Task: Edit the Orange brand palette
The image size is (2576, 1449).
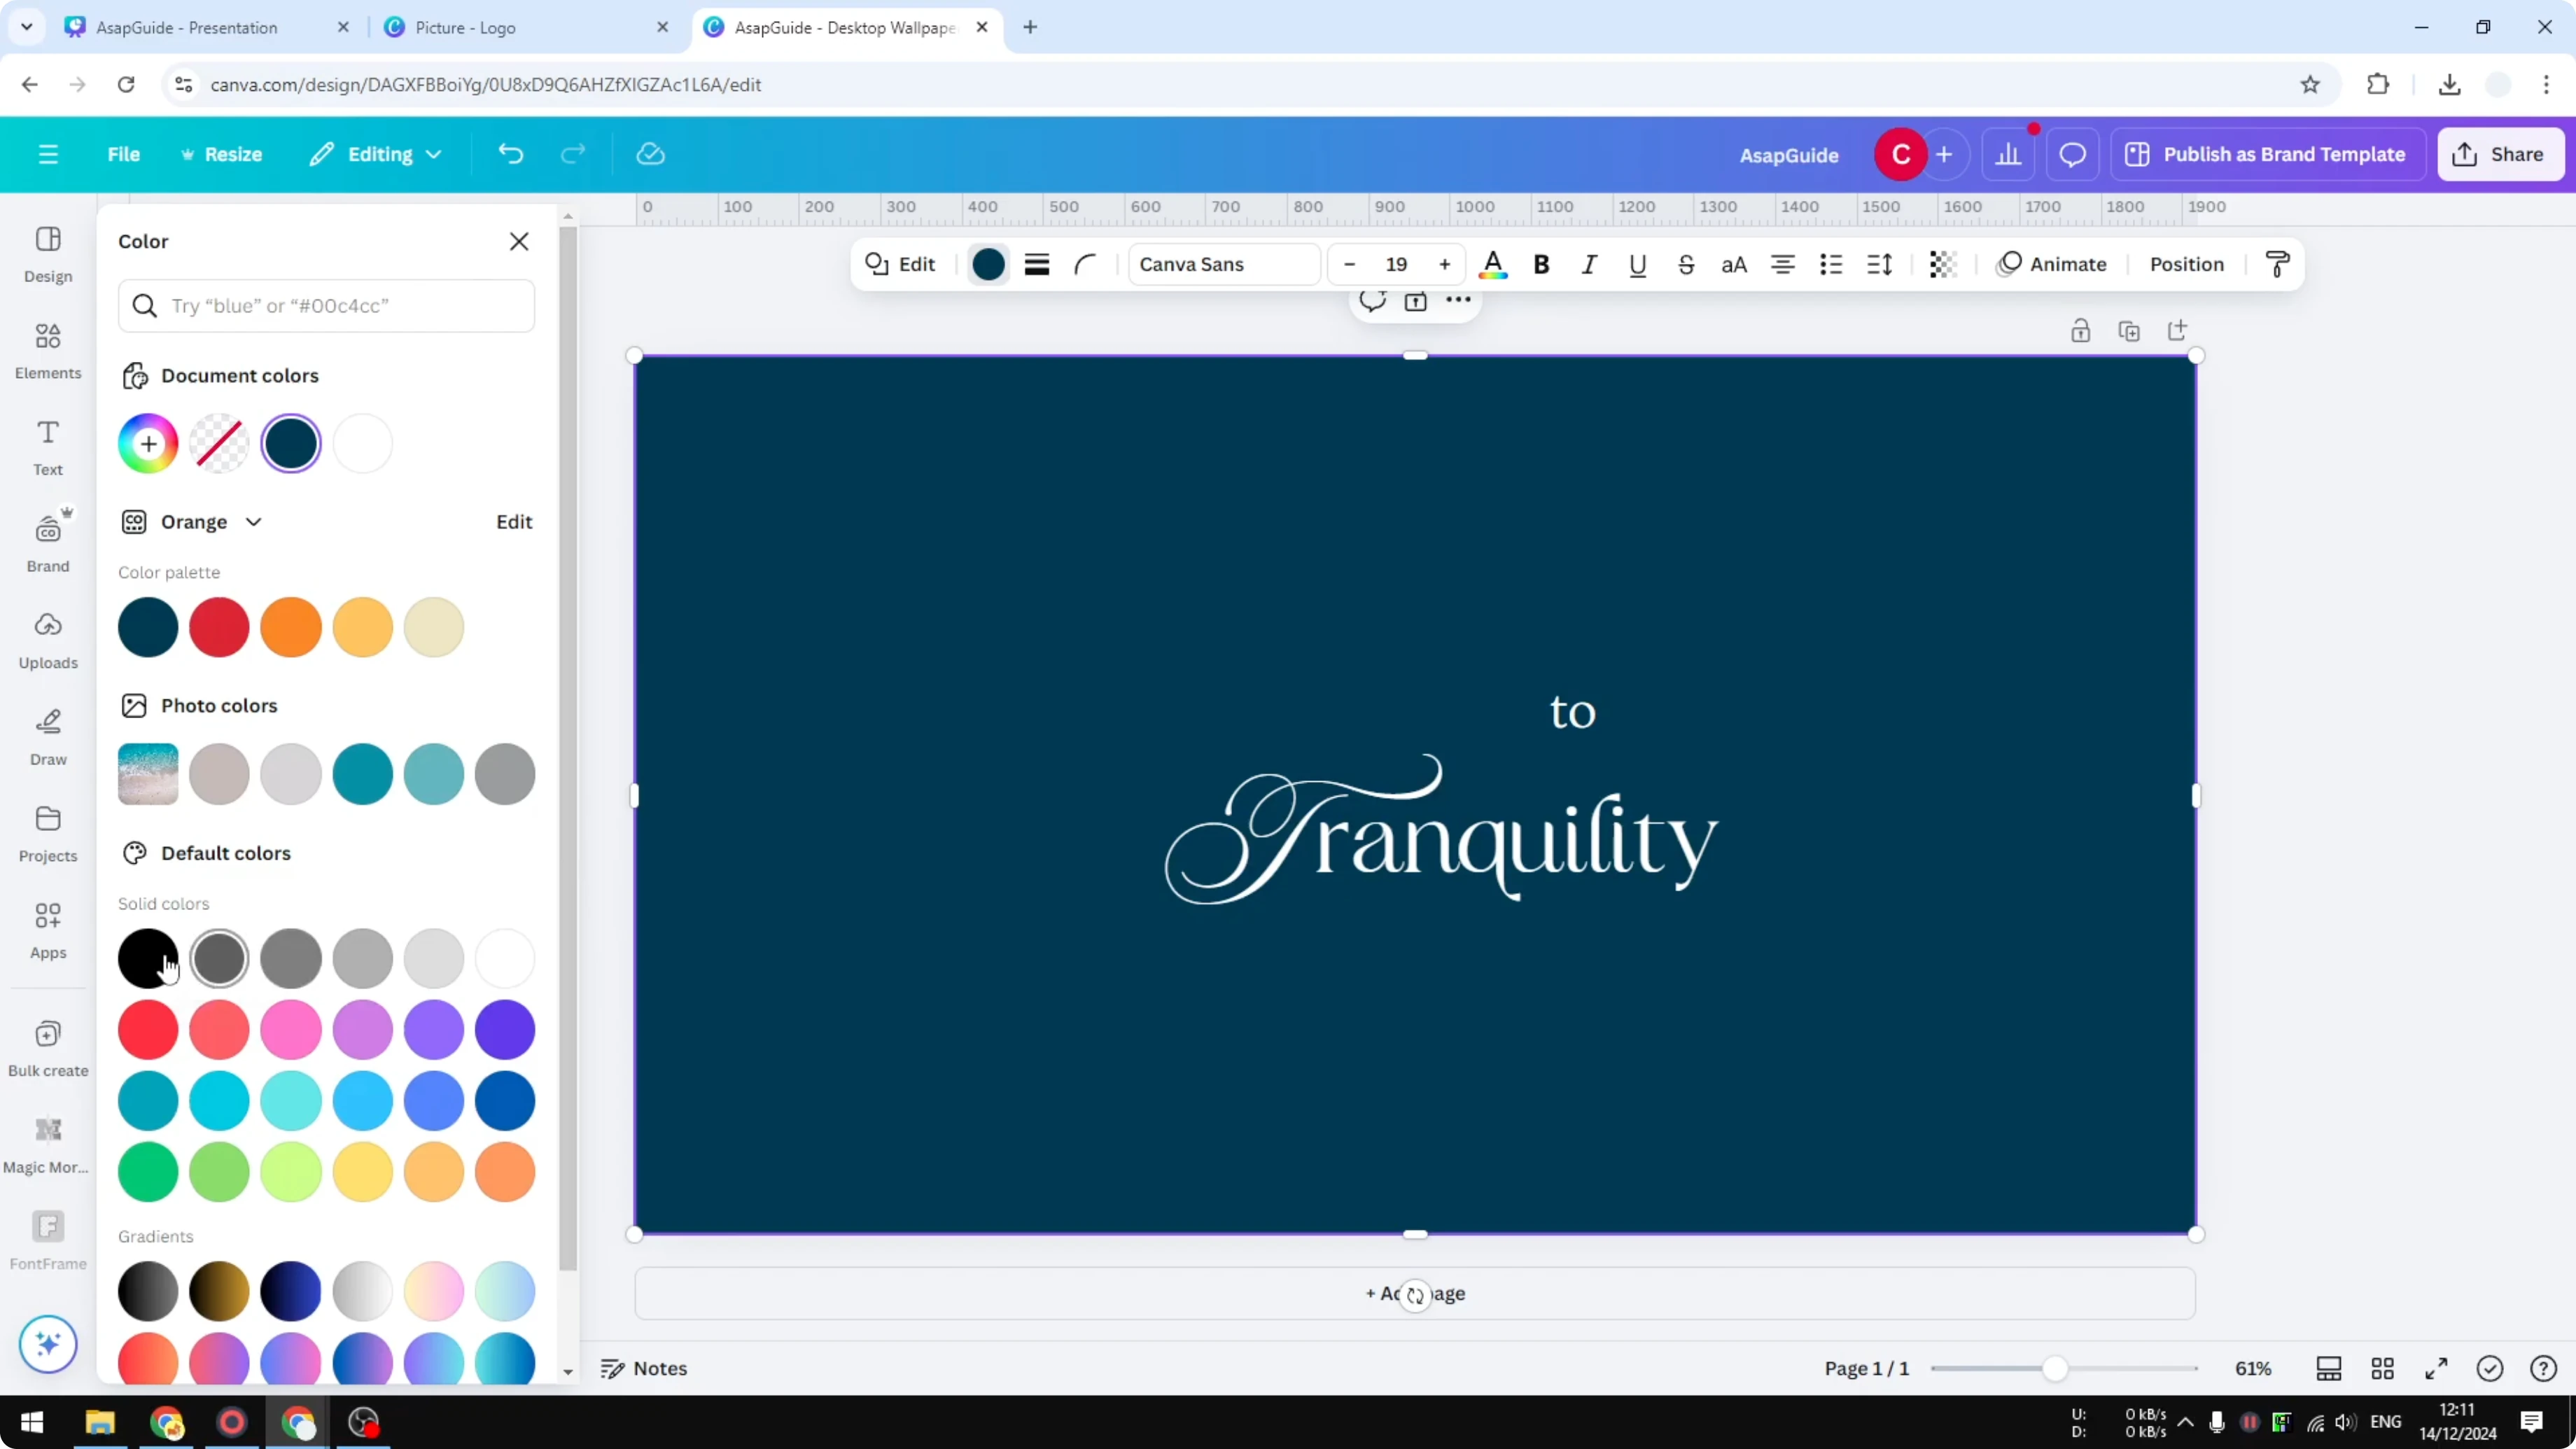Action: [x=513, y=521]
